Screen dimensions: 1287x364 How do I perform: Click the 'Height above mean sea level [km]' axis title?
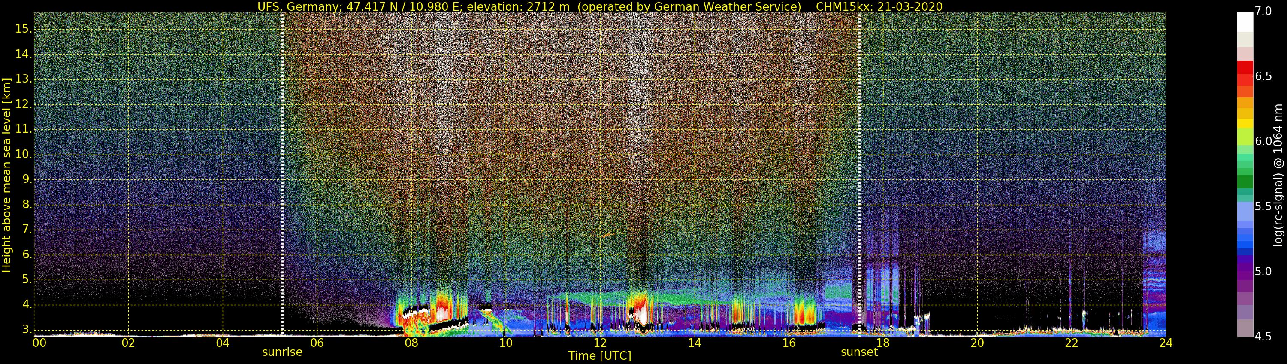pyautogui.click(x=6, y=175)
